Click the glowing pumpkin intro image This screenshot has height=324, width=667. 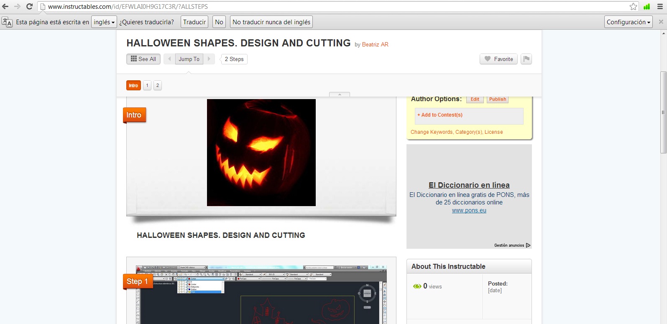tap(261, 153)
